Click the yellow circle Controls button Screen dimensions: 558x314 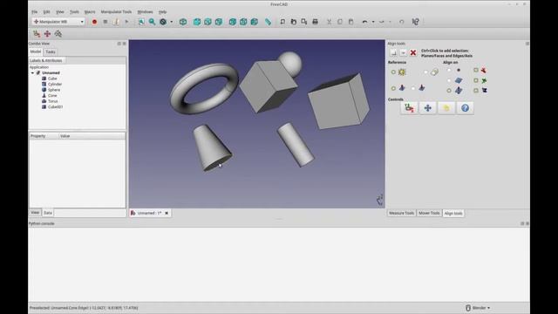click(446, 108)
